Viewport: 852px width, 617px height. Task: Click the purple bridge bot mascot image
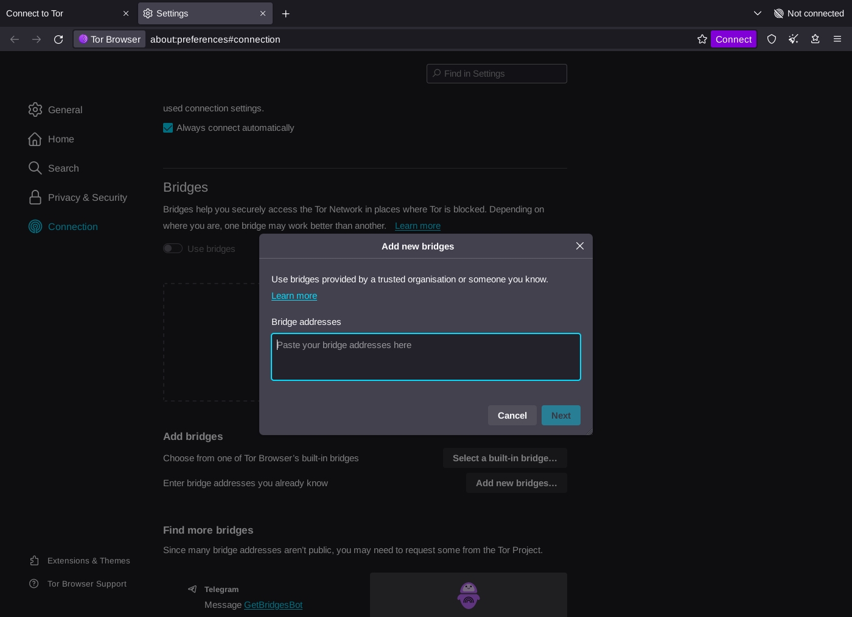(x=469, y=596)
